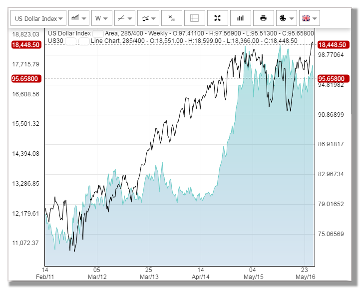Expand the W timeframe dropdown
Image resolution: width=362 pixels, height=292 pixels.
click(101, 18)
